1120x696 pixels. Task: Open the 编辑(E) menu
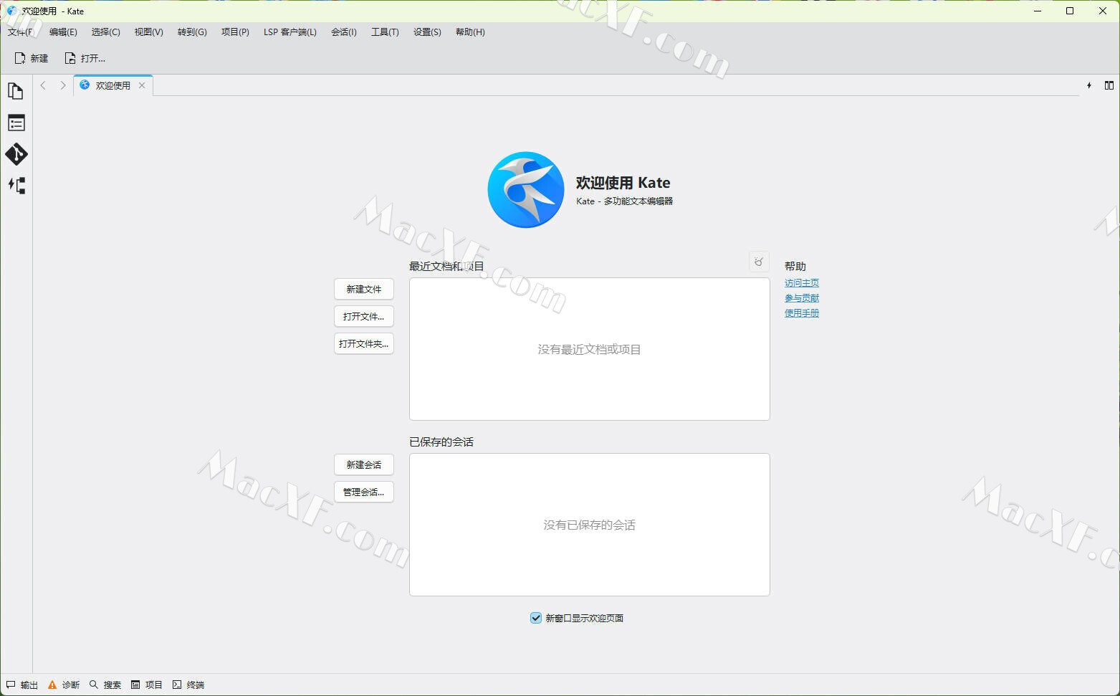[x=63, y=32]
